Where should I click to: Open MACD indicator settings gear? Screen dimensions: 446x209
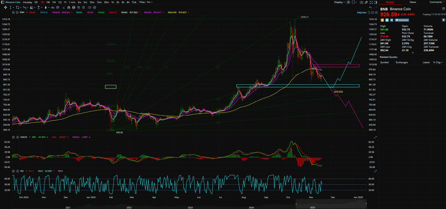click(13, 137)
